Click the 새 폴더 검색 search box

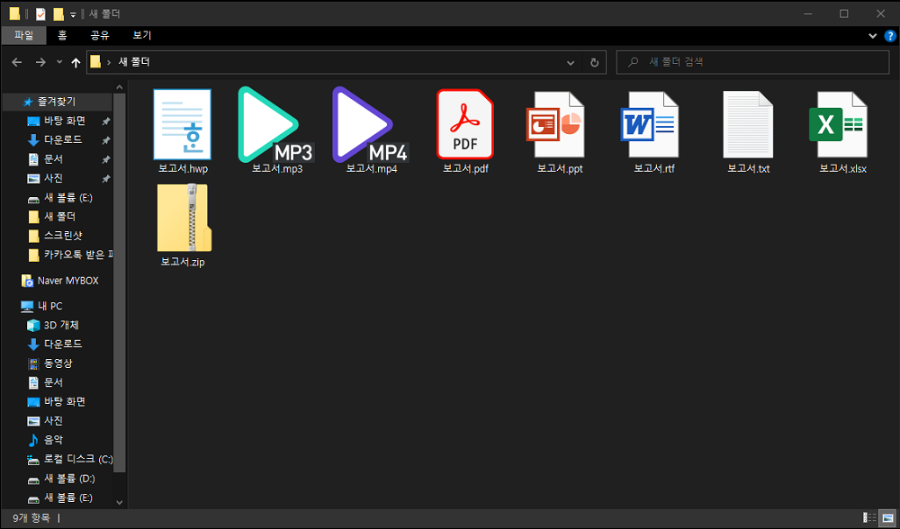(752, 62)
